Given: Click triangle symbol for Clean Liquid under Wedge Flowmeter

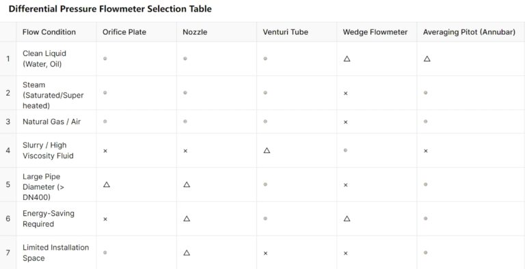Looking at the screenshot, I should [347, 59].
